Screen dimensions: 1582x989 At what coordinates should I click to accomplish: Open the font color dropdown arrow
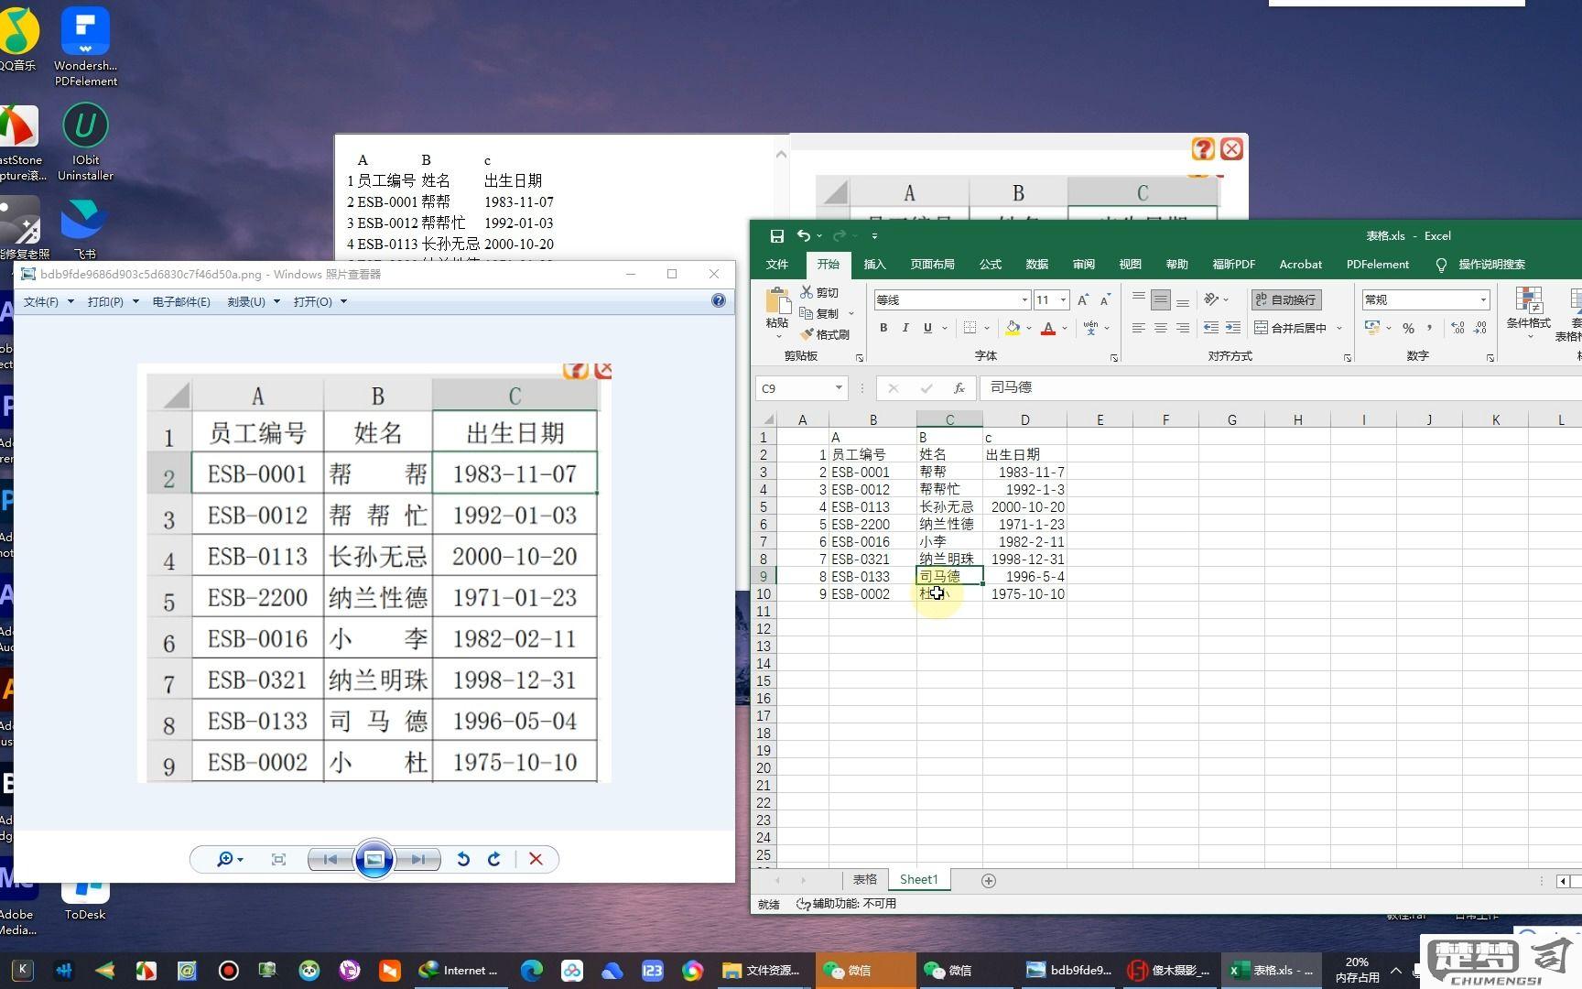tap(1065, 328)
